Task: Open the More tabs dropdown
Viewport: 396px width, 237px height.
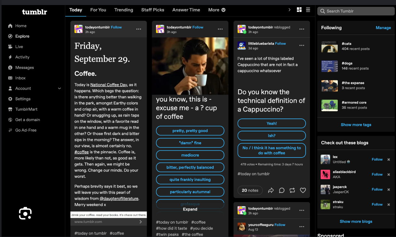Action: tap(217, 10)
